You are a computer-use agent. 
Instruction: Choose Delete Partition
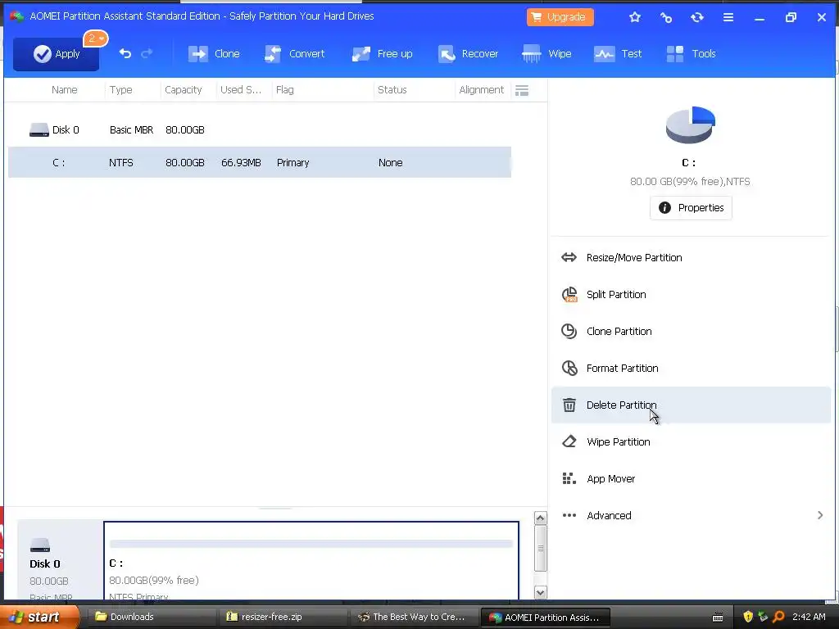click(691, 405)
